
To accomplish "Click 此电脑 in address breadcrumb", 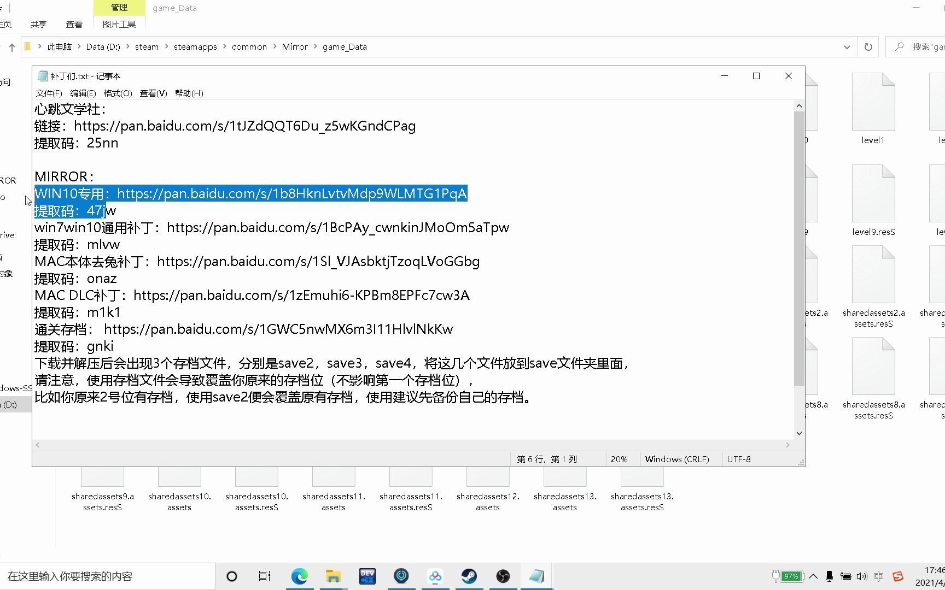I will pos(59,47).
